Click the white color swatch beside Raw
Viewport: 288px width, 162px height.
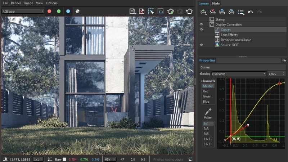click(x=64, y=159)
